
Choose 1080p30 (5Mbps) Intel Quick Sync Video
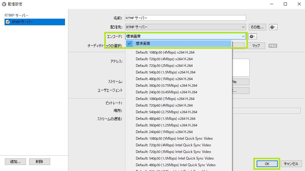(x=179, y=138)
